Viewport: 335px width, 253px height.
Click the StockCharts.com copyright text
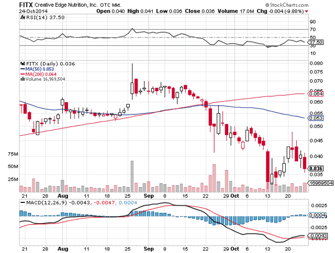287,5
